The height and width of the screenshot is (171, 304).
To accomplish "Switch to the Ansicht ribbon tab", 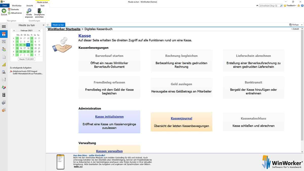I will (x=29, y=6).
